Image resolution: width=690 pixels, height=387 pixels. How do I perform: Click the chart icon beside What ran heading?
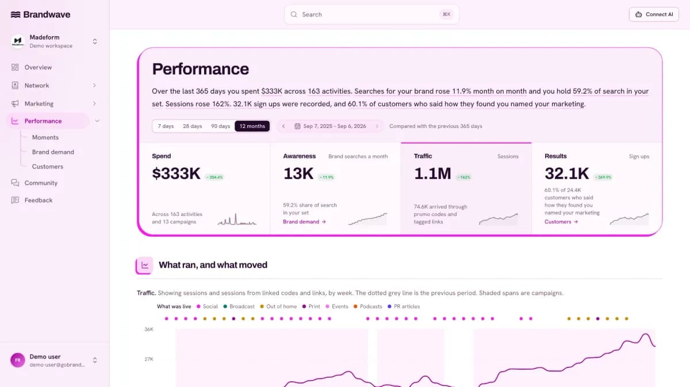click(x=145, y=265)
